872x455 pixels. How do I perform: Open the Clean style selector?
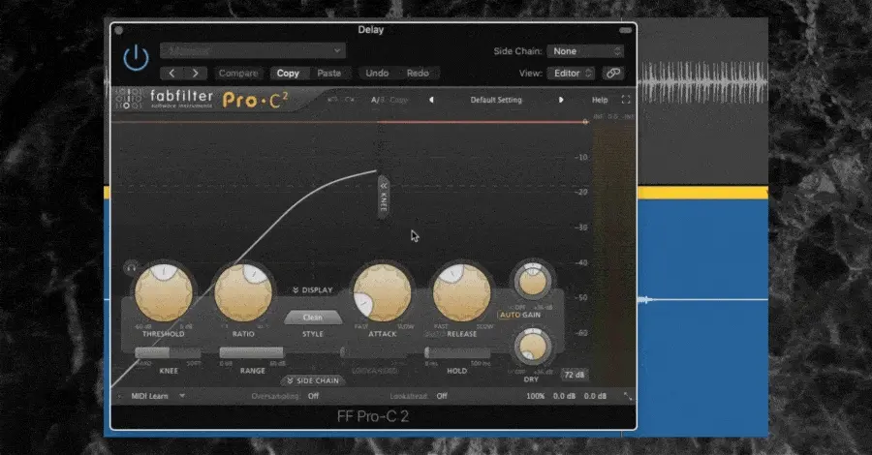coord(313,318)
